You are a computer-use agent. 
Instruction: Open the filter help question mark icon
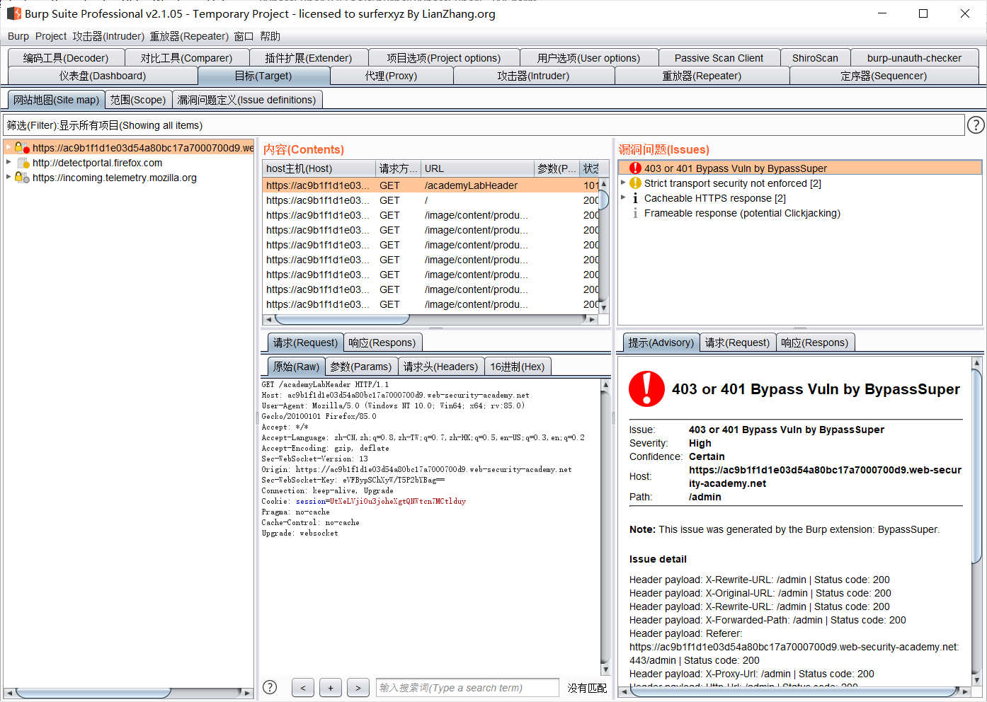tap(976, 125)
